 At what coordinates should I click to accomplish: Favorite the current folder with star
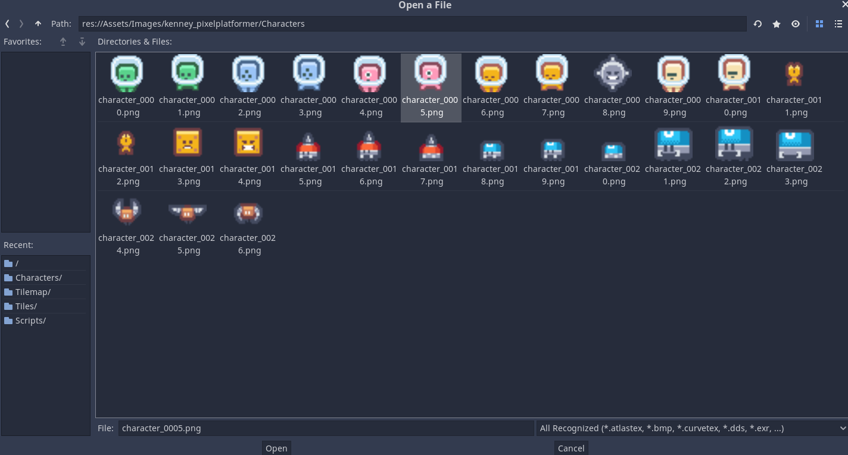[777, 24]
